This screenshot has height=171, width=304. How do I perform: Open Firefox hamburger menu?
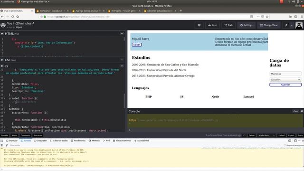302,17
